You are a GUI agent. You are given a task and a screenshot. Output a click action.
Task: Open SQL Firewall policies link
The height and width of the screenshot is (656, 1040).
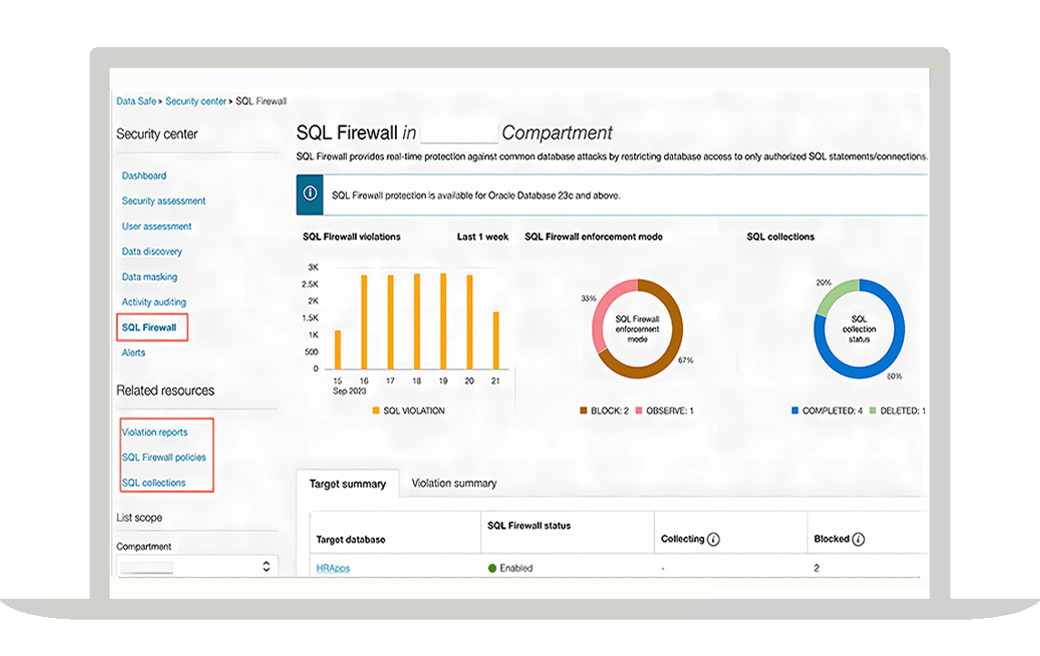164,458
